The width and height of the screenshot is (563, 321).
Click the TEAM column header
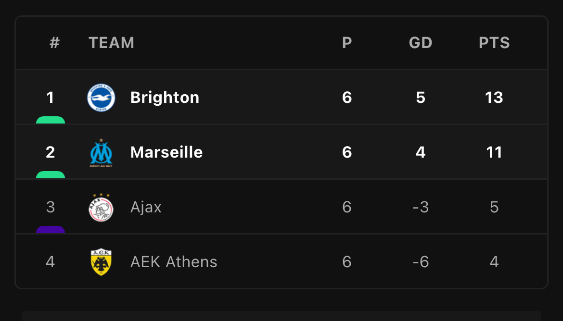click(111, 43)
